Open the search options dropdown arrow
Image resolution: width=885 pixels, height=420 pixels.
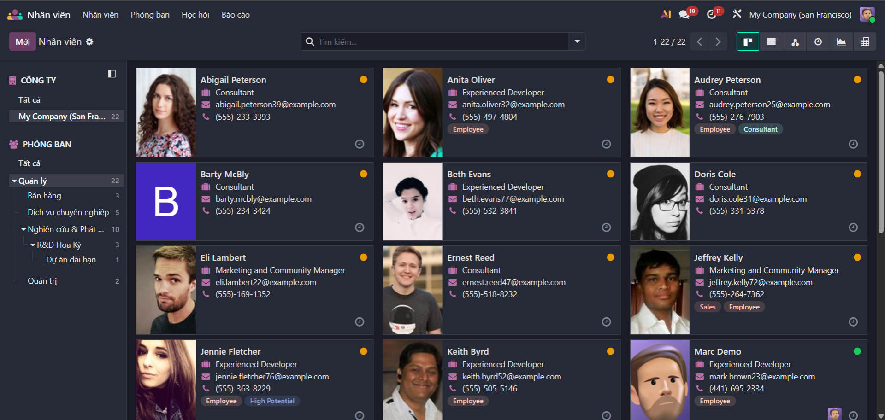point(577,42)
